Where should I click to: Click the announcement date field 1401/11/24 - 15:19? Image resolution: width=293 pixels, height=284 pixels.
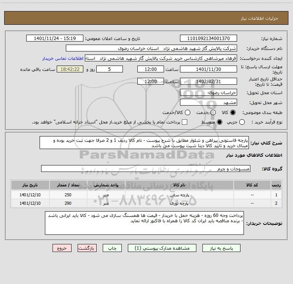click(x=55, y=39)
